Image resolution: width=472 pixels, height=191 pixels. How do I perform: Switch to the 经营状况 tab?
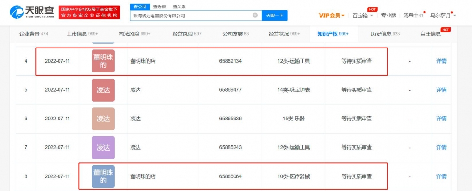[284, 34]
